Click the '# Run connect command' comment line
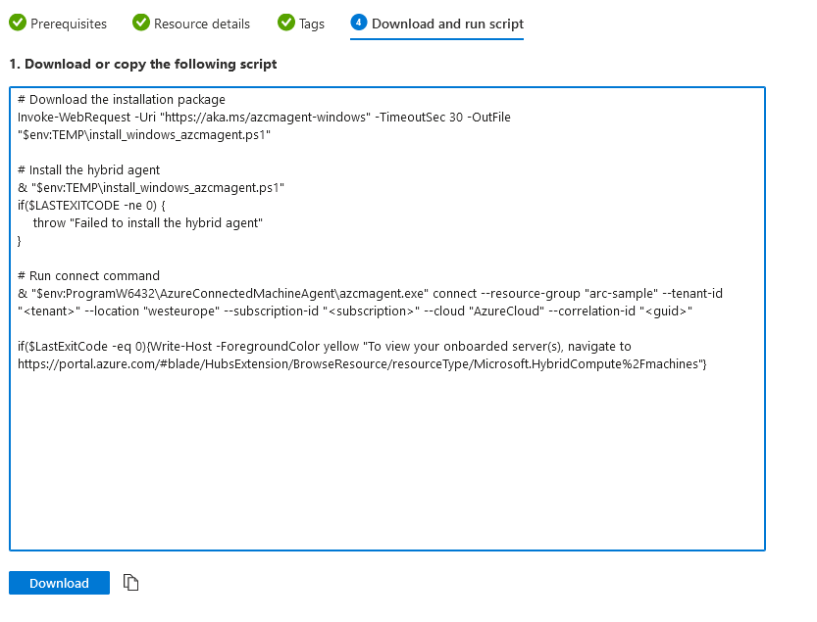The width and height of the screenshot is (817, 622). [x=88, y=276]
